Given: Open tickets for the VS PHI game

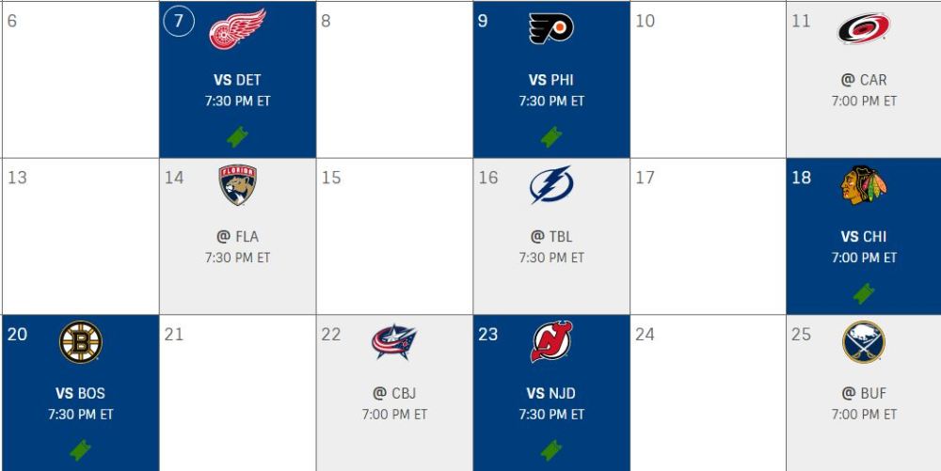Looking at the screenshot, I should [x=550, y=137].
